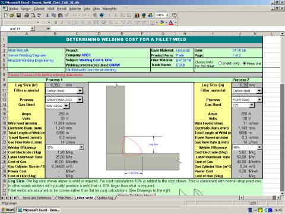
Task: Click the Open file folder icon
Action: click(x=12, y=15)
